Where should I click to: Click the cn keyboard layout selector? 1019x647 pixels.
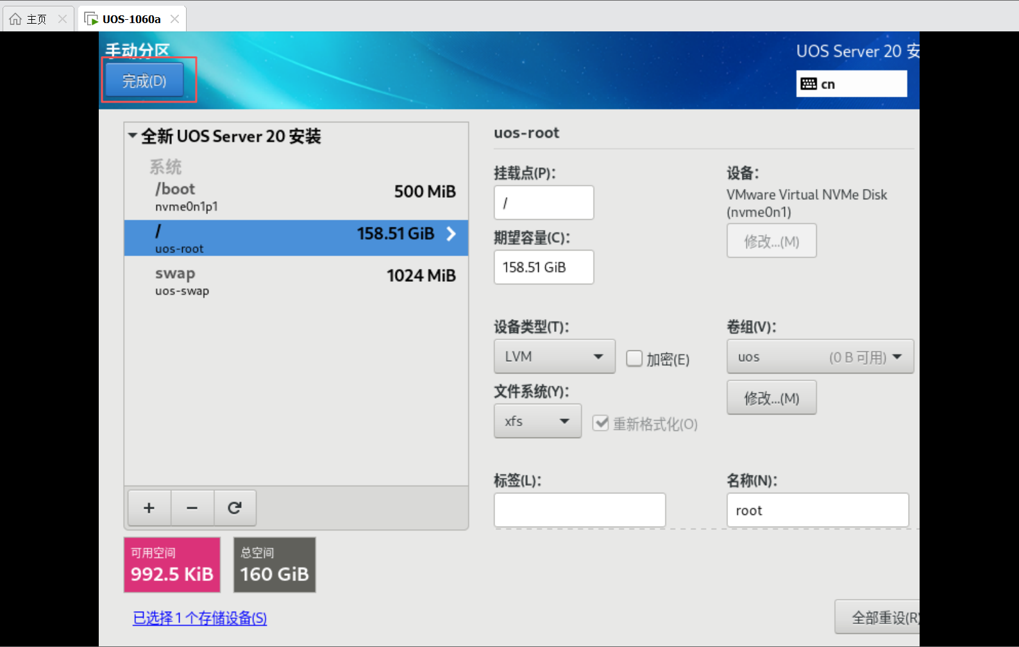tap(852, 84)
